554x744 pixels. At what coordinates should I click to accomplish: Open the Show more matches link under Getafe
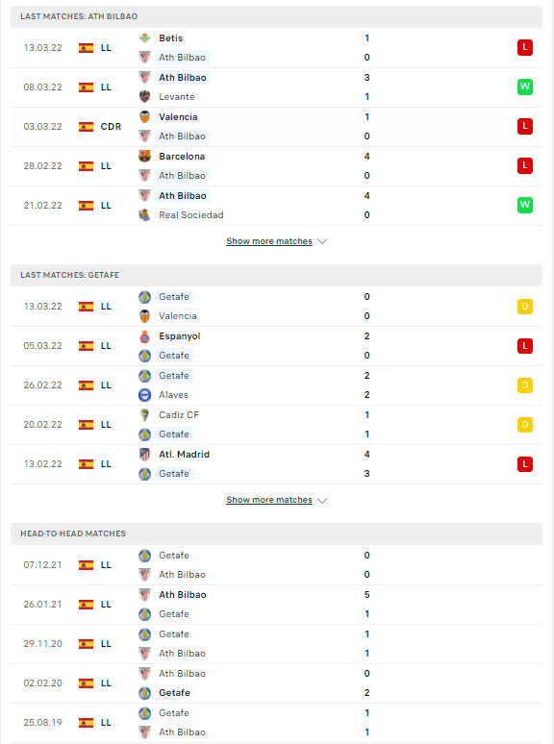(269, 500)
